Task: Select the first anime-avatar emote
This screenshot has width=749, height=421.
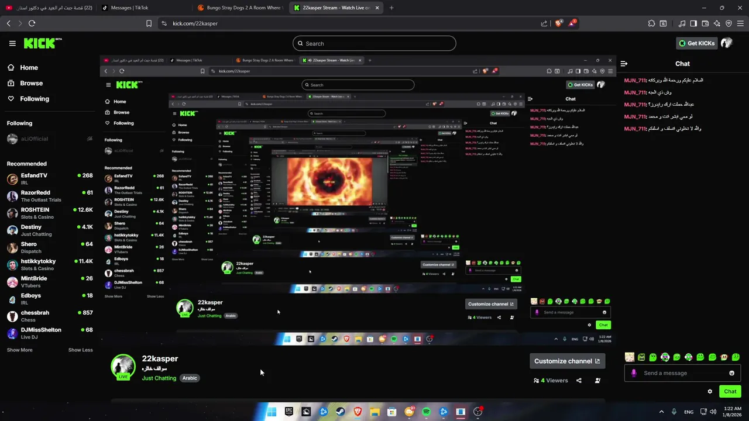Action: coord(630,357)
